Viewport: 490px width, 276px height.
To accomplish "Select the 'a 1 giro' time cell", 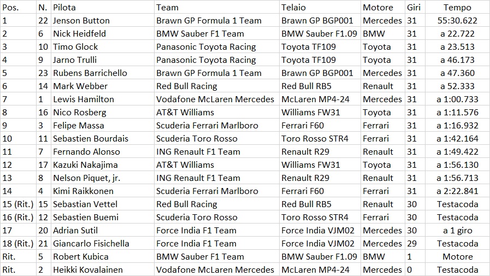I will pos(457,231).
